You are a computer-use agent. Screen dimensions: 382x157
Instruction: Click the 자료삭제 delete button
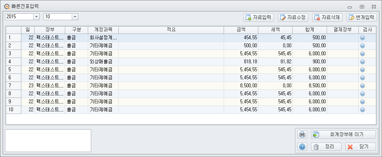click(x=327, y=17)
